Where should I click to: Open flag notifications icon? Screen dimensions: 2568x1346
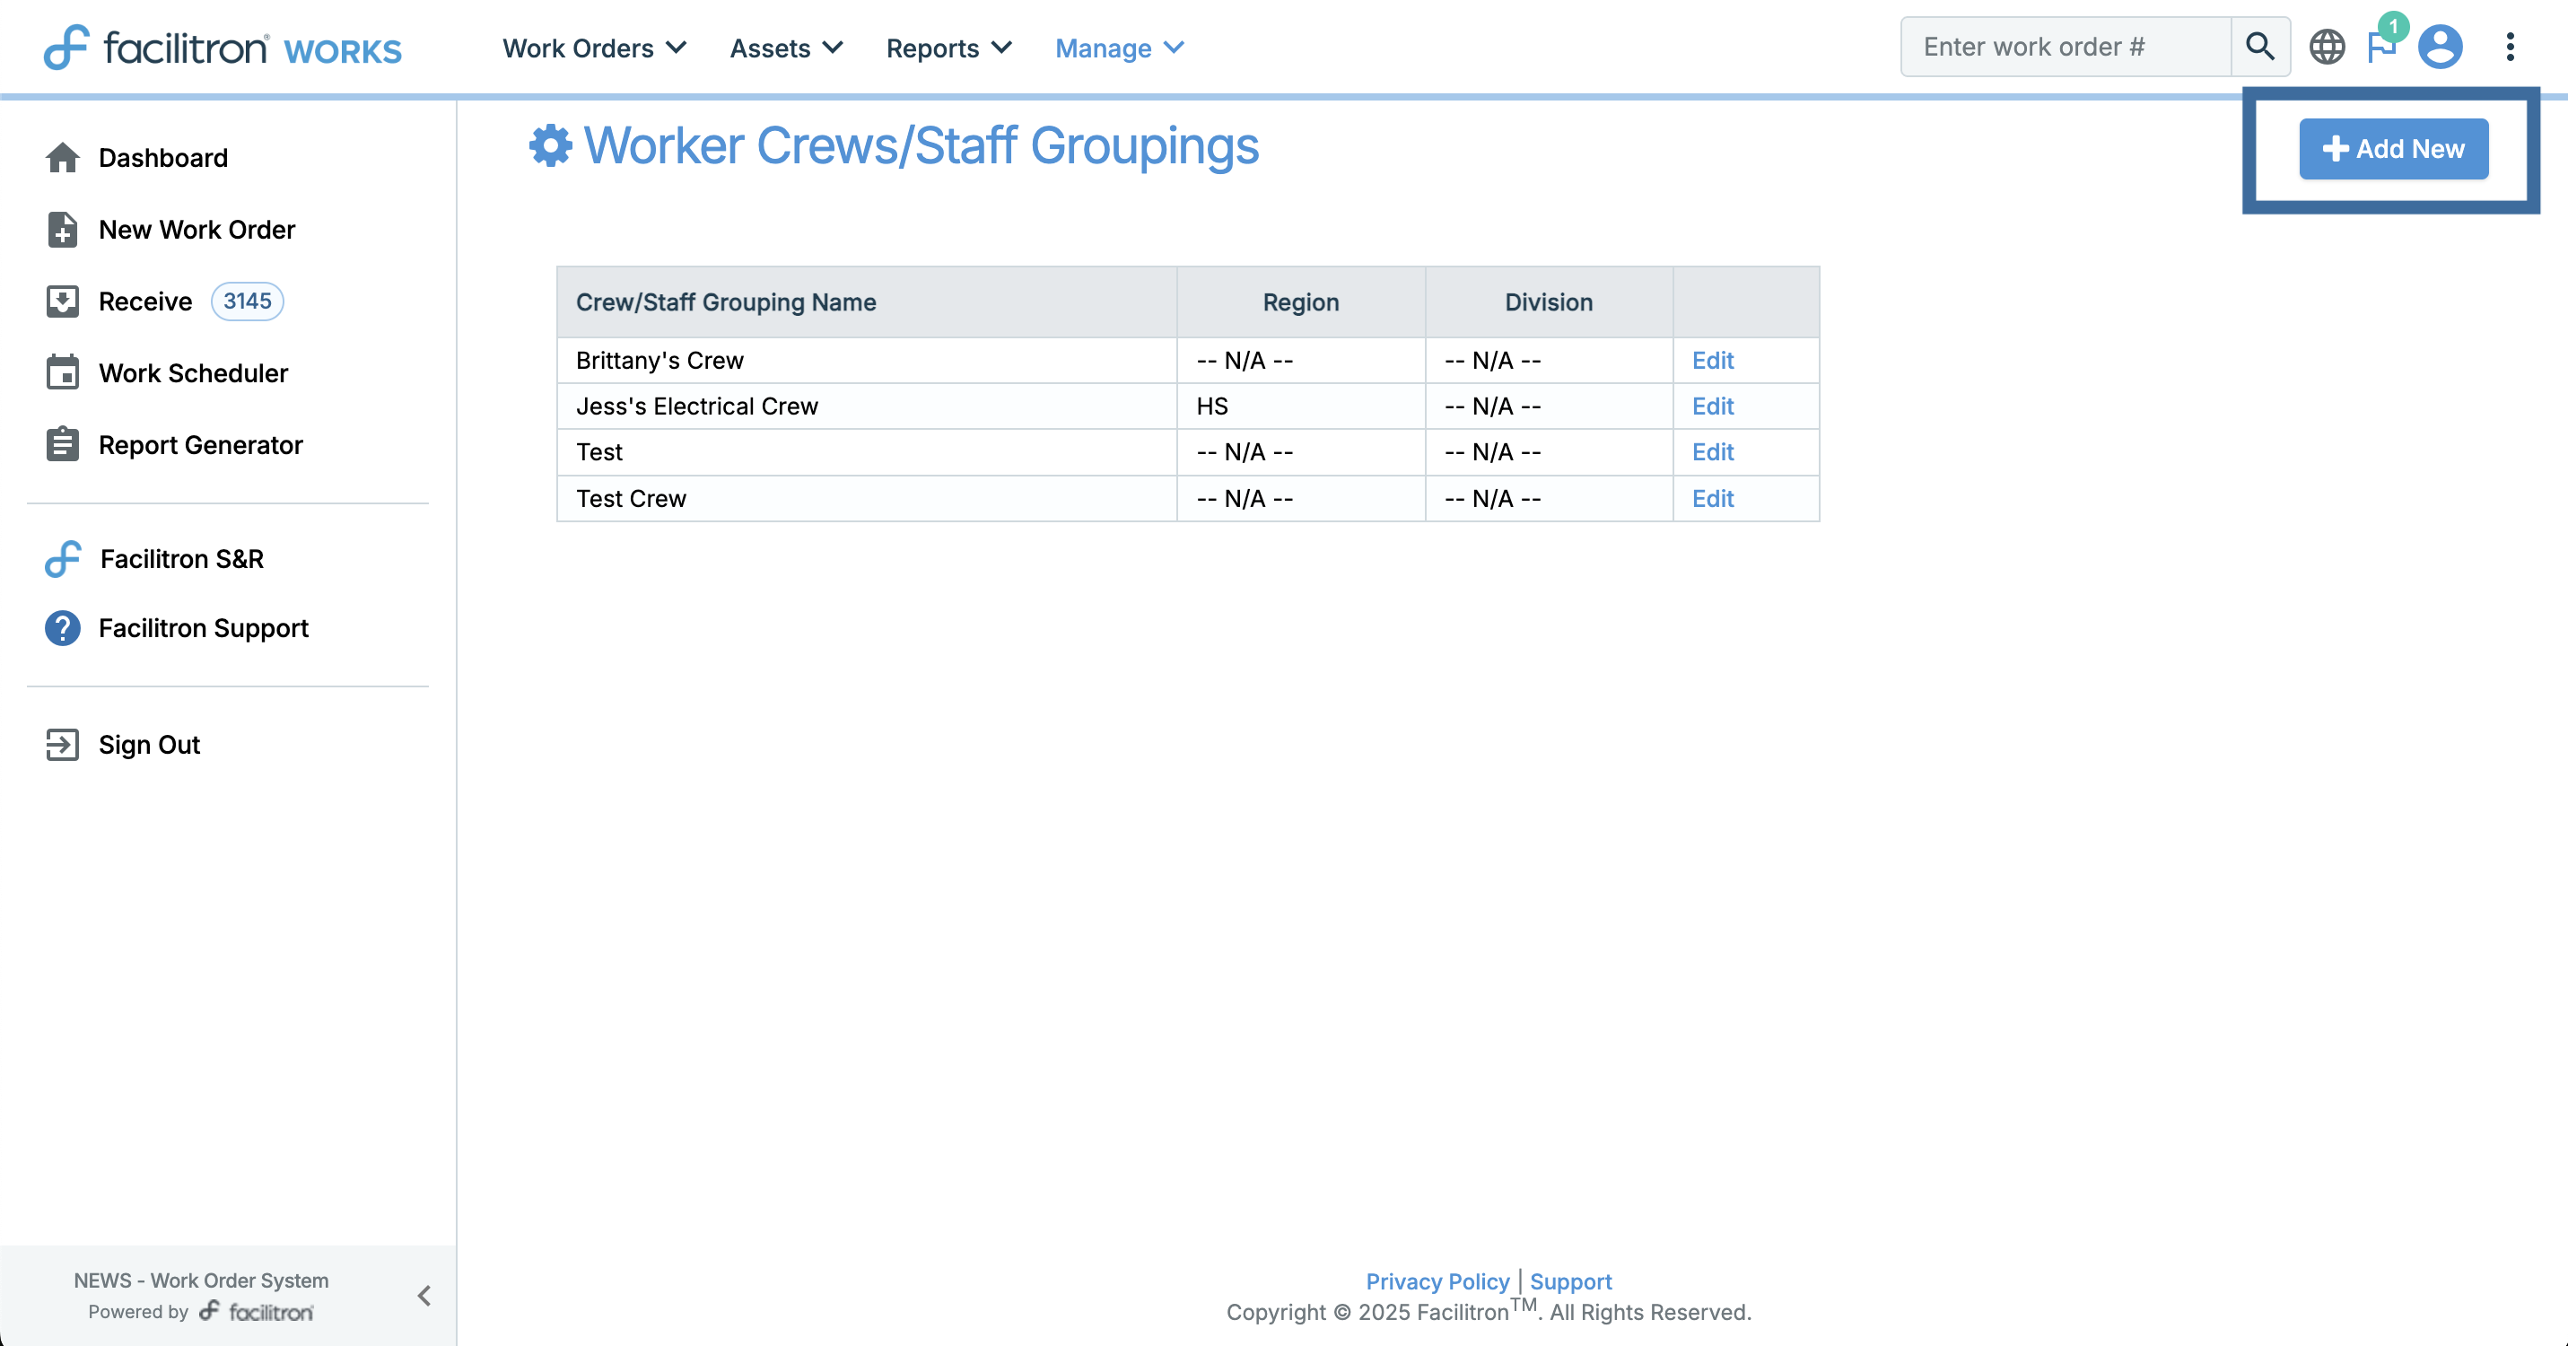tap(2381, 47)
